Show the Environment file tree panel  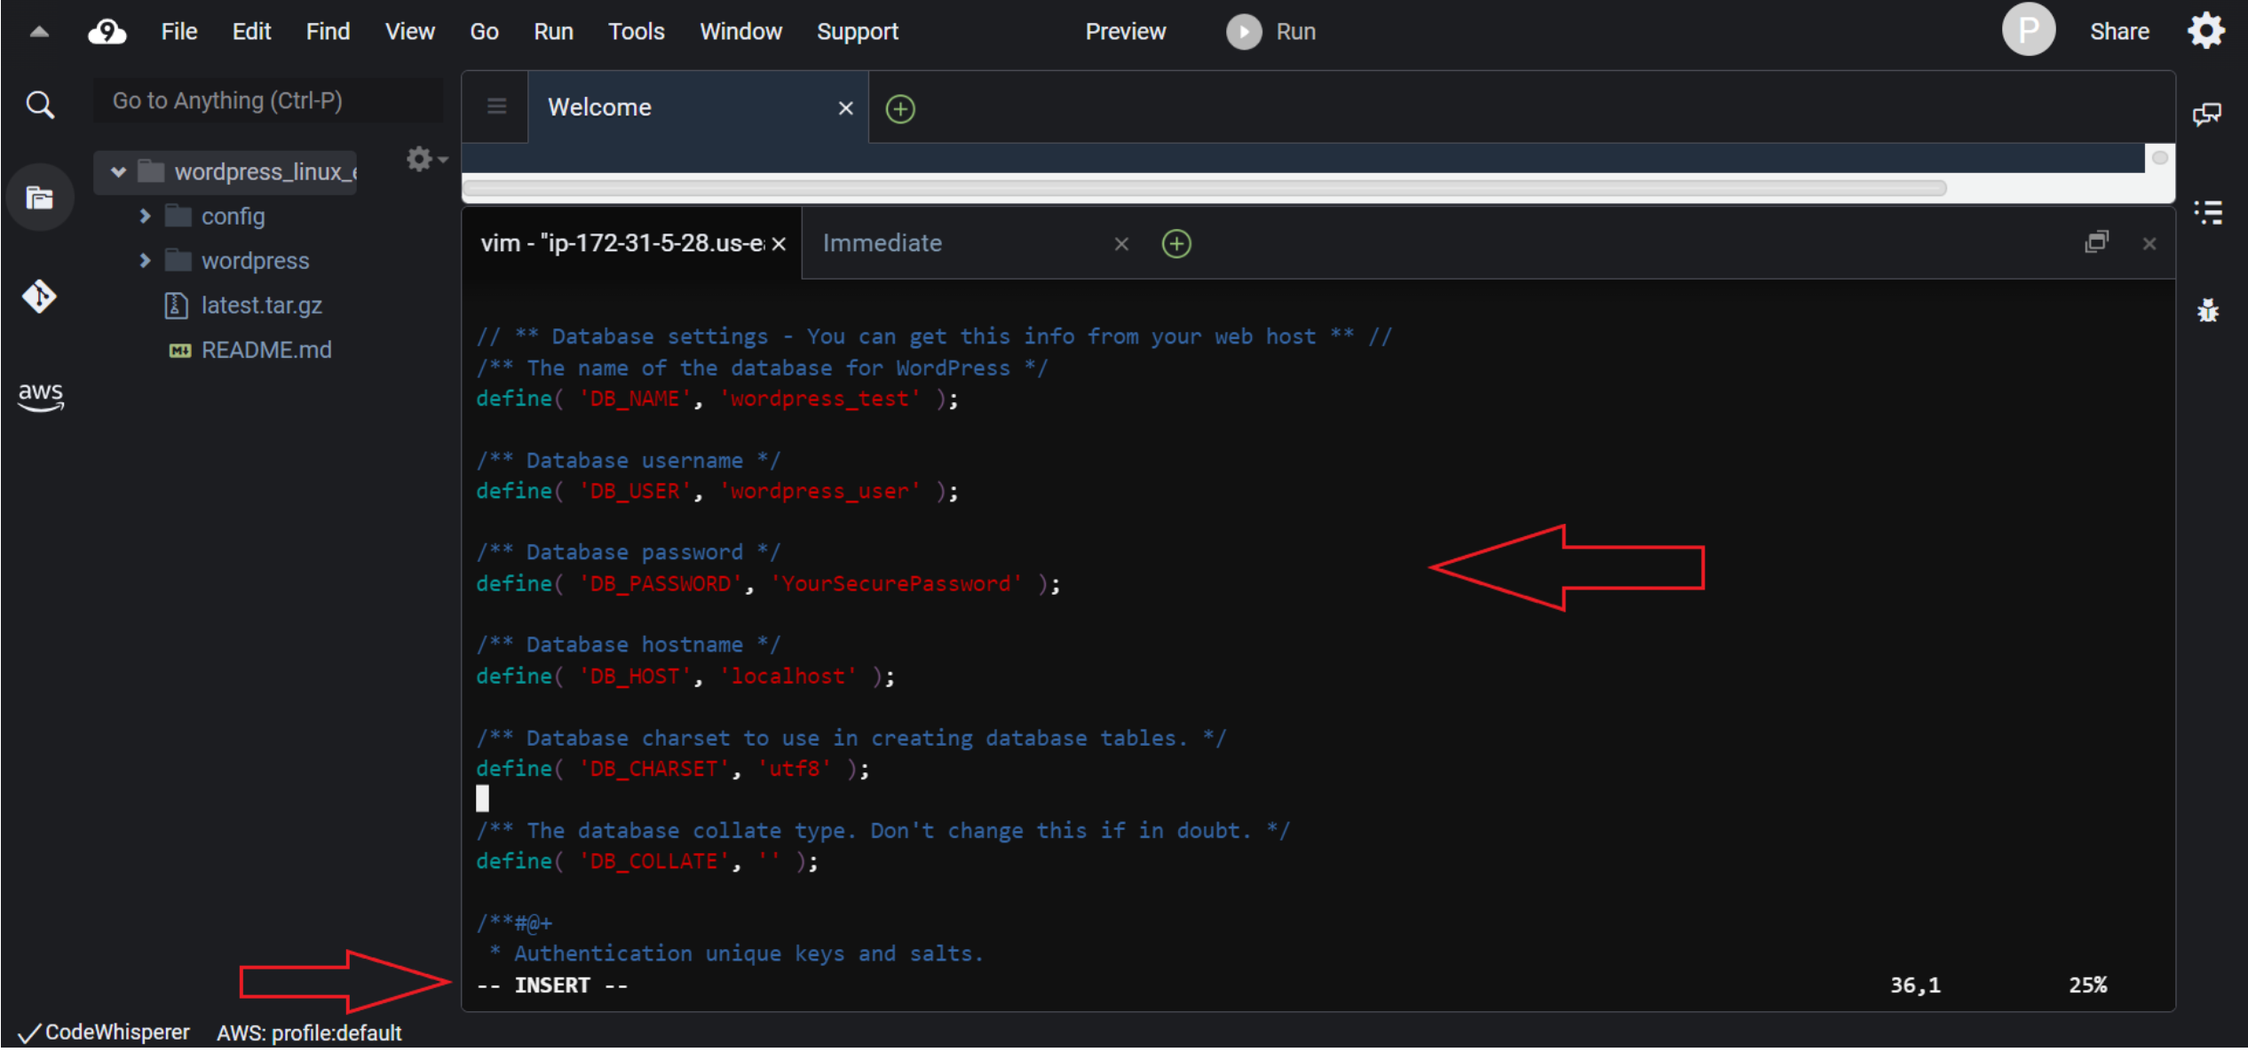tap(39, 198)
